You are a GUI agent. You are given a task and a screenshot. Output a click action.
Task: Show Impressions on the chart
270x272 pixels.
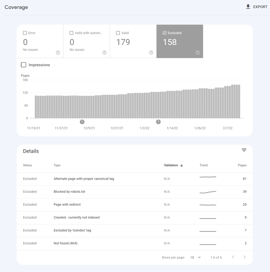pos(23,65)
